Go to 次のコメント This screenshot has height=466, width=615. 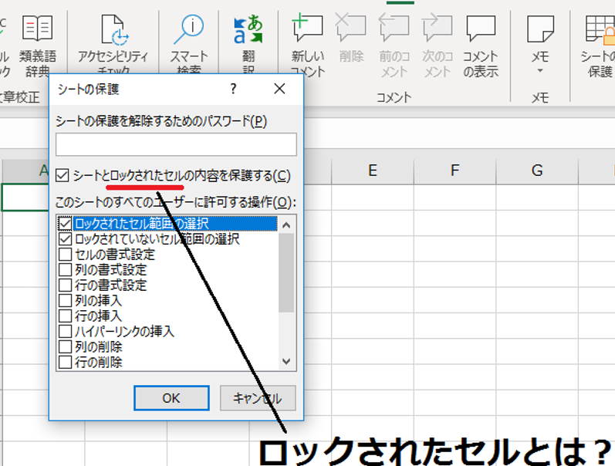[x=438, y=46]
